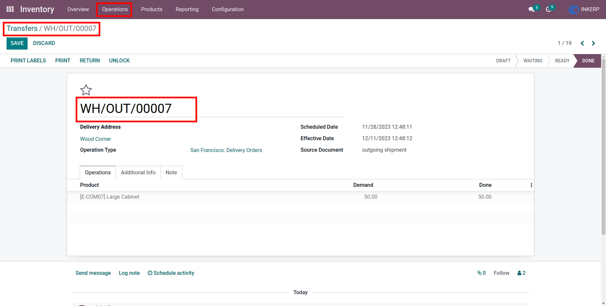606x306 pixels.
Task: Click the Transfers breadcrumb link
Action: click(x=22, y=28)
